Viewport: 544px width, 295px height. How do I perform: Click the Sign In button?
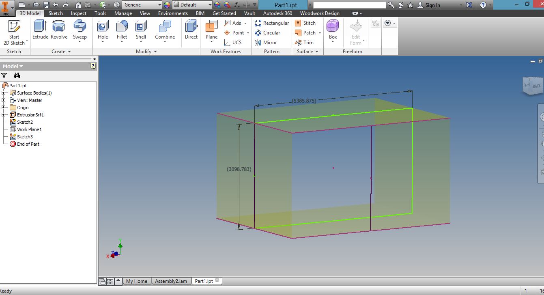pos(431,5)
